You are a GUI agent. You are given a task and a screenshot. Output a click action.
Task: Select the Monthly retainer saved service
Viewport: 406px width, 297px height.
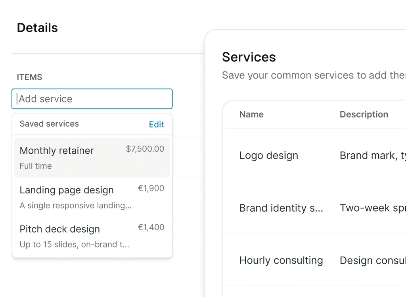pos(92,158)
